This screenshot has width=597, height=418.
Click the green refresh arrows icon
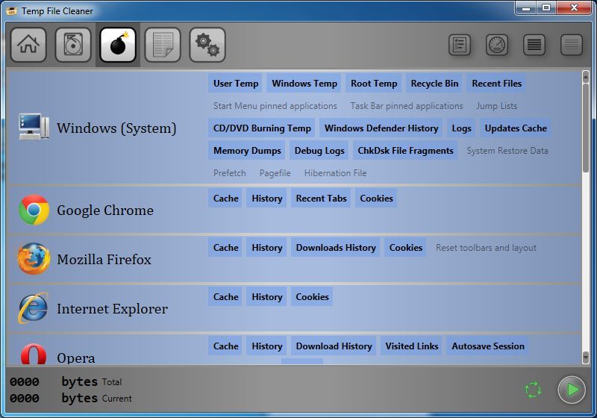coord(533,390)
